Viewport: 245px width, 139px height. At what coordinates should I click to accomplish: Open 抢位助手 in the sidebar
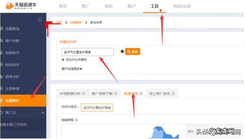point(12,65)
